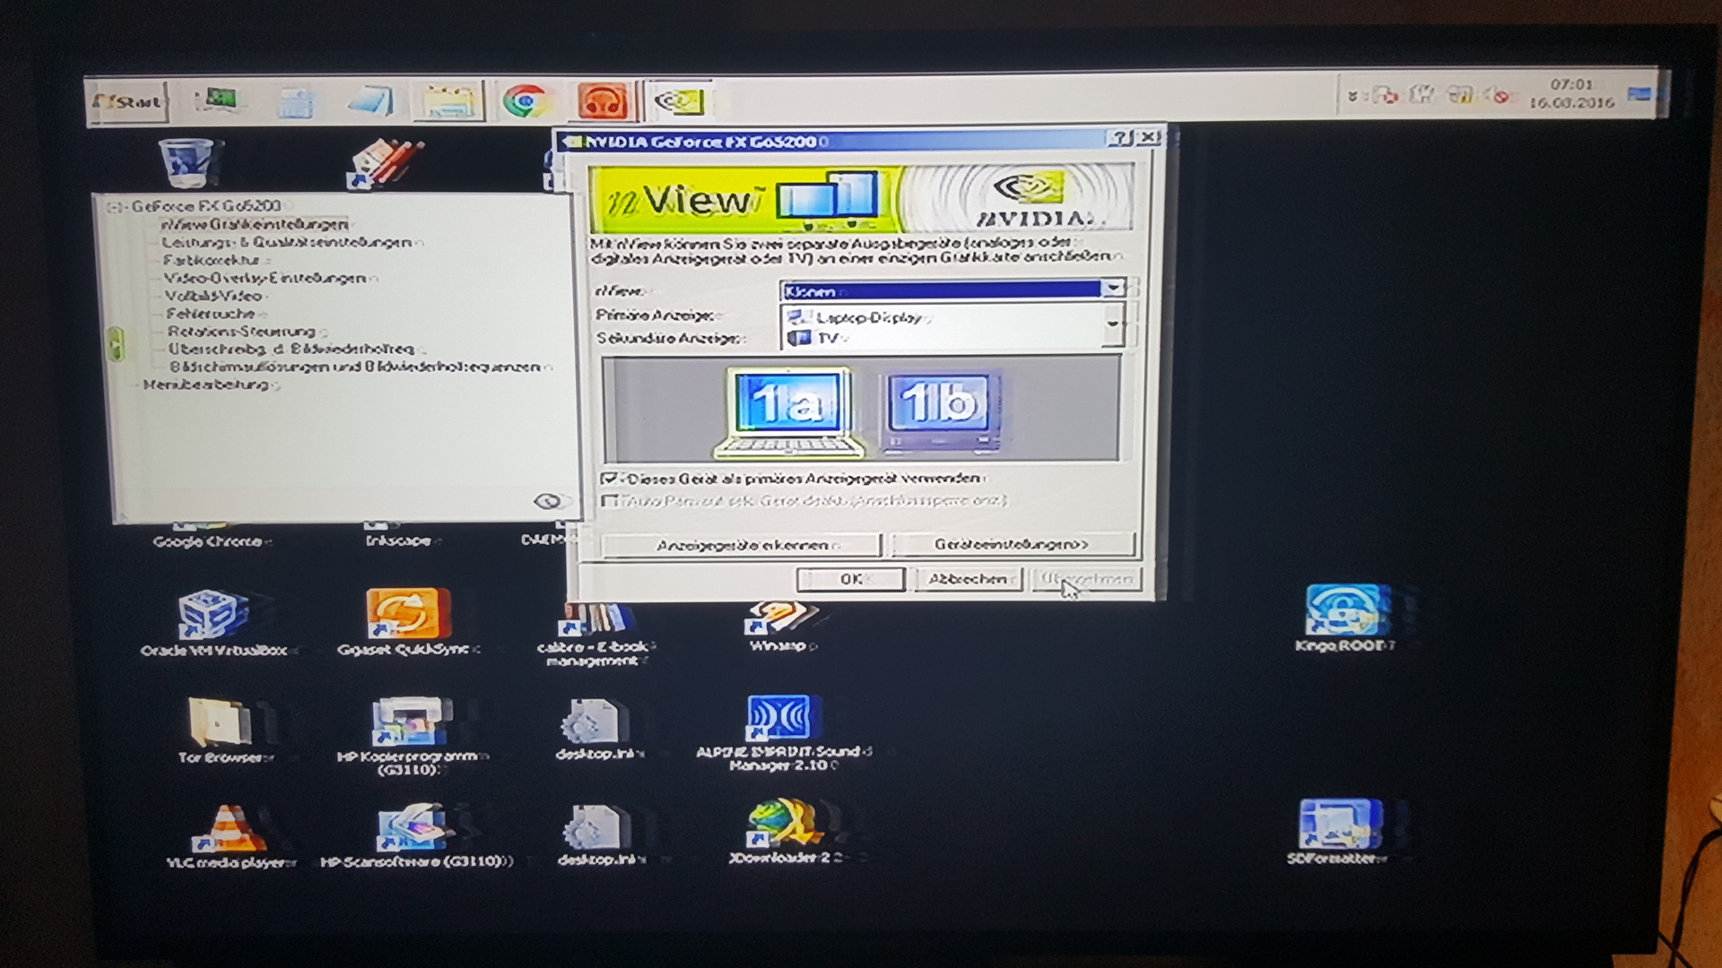Open the upper desktop.ini file icon
The width and height of the screenshot is (1722, 968).
coord(597,729)
